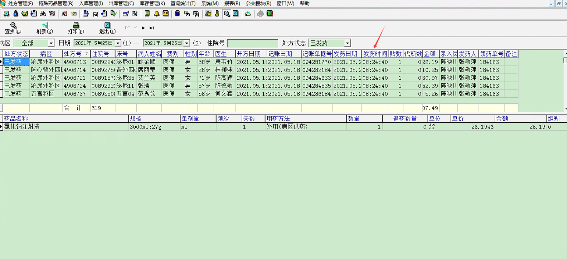Image resolution: width=567 pixels, height=259 pixels.
Task: Go to the next record arrow
Action: [143, 28]
